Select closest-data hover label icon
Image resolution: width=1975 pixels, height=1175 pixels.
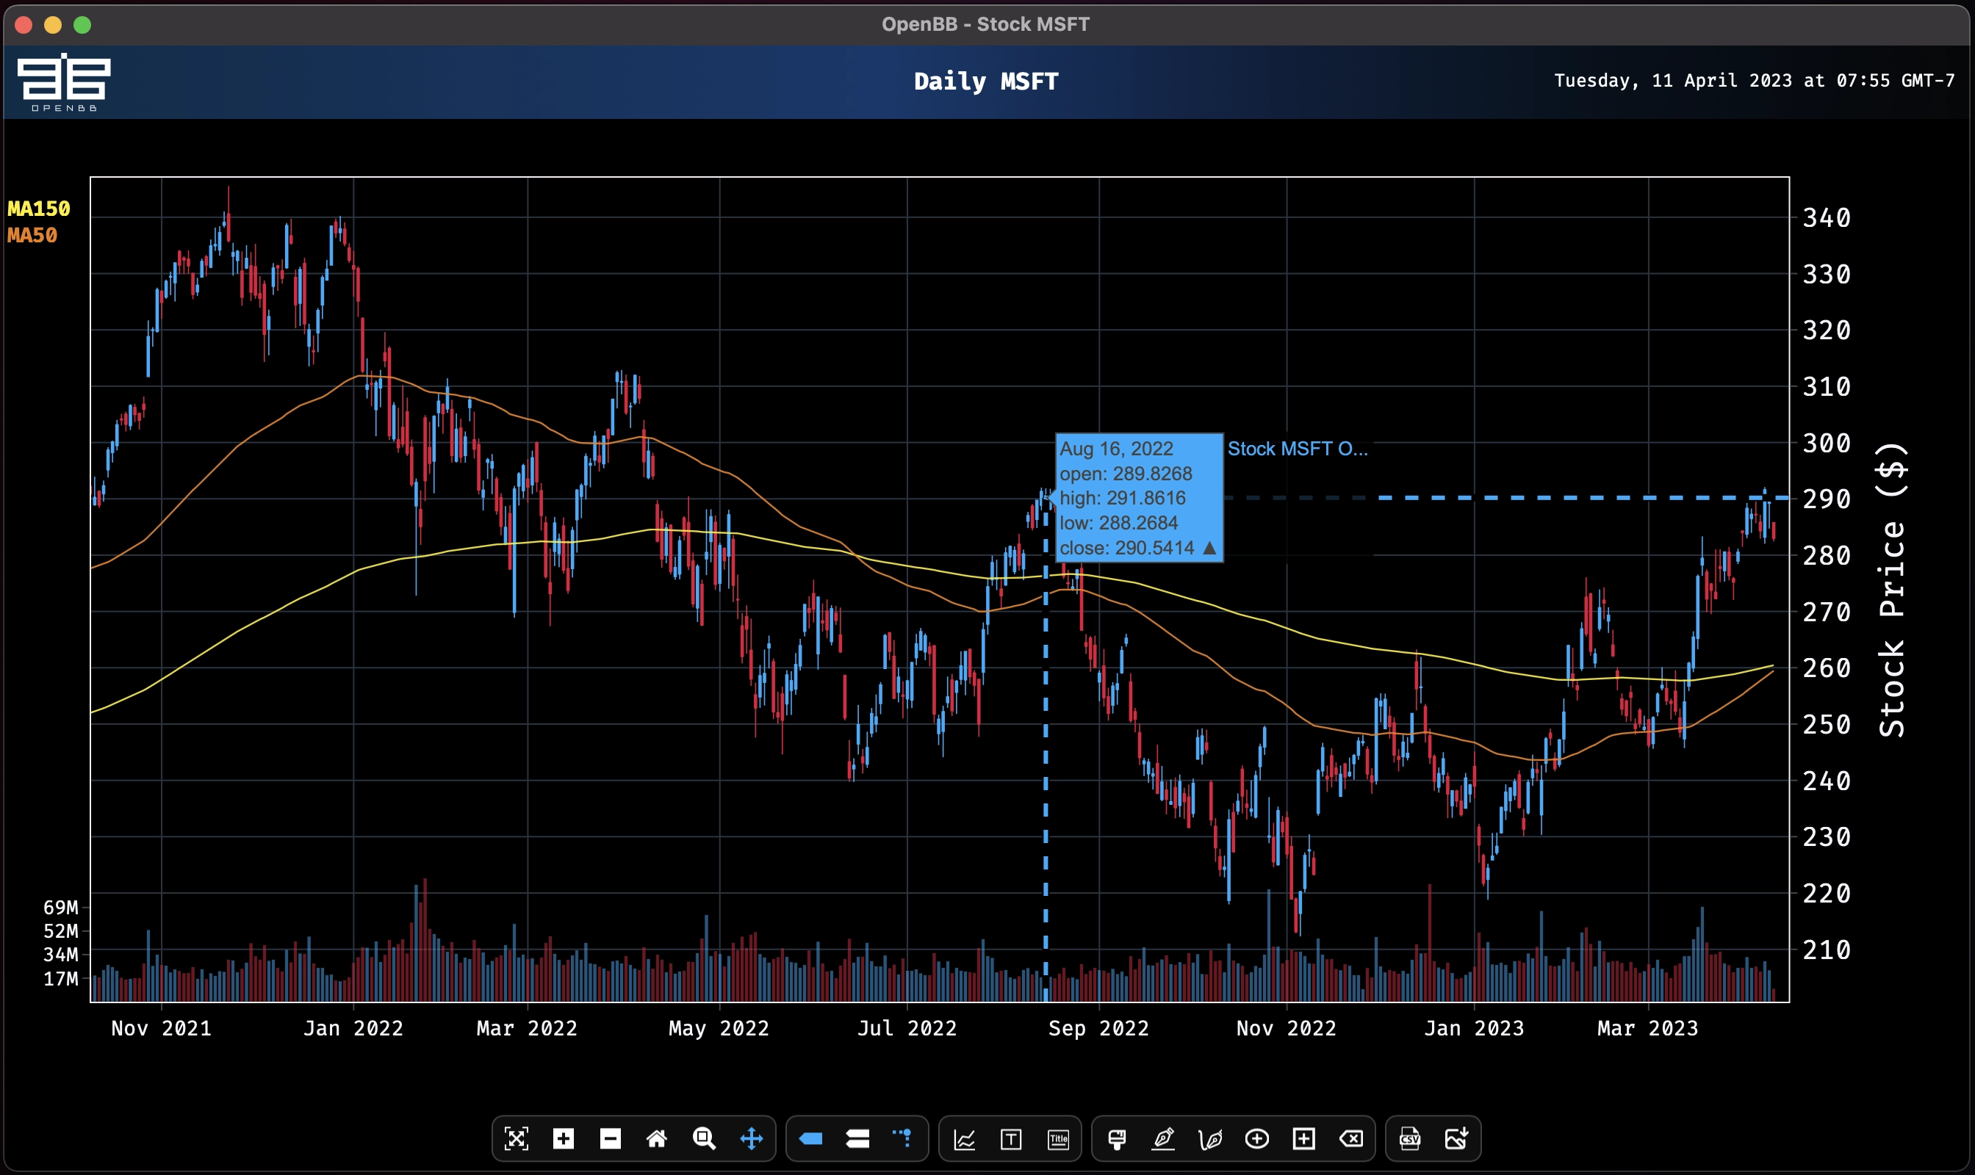[x=810, y=1139]
